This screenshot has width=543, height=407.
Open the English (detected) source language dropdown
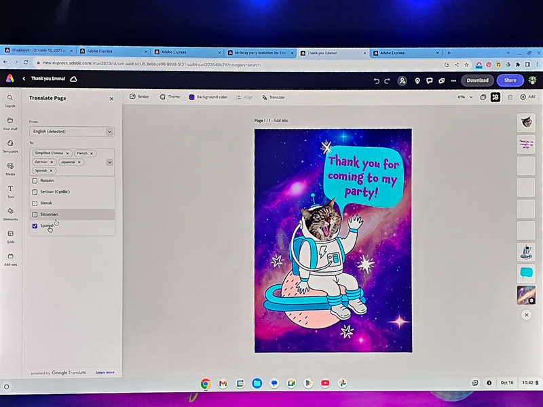pos(71,131)
